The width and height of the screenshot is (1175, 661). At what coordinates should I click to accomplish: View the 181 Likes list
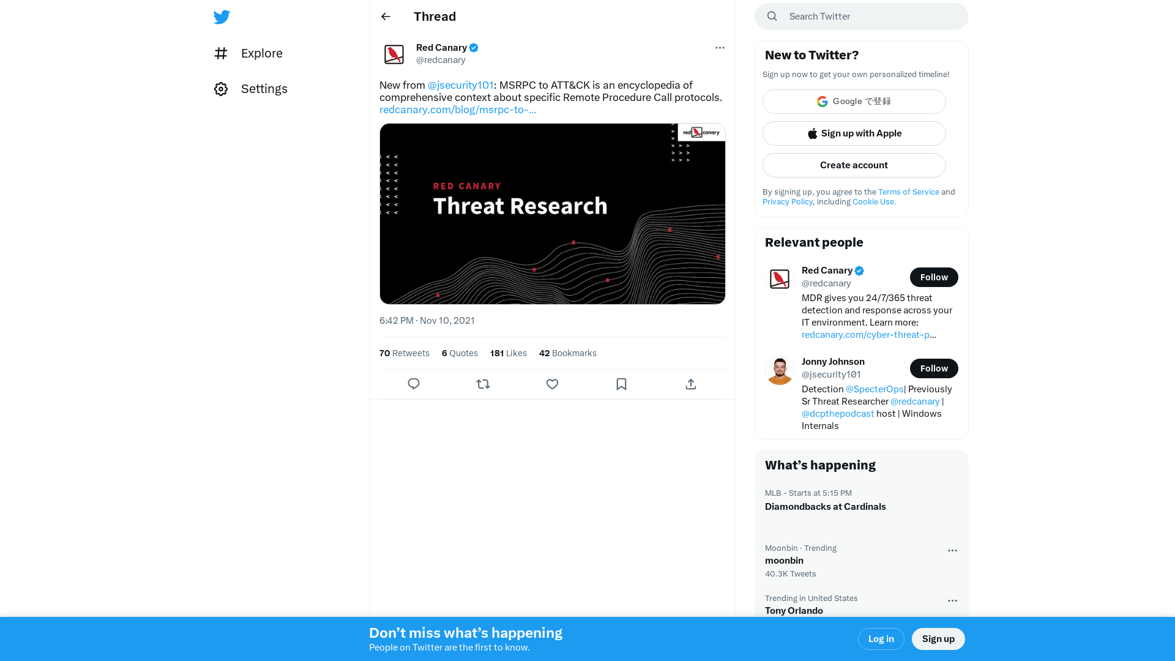point(509,353)
